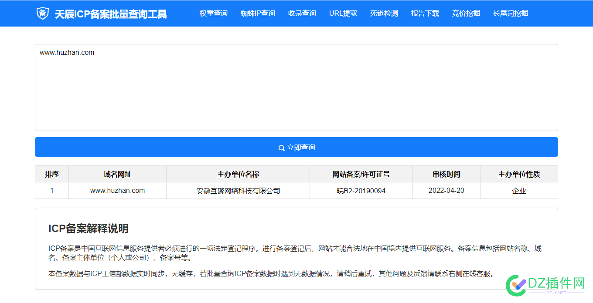Viewport: 593px width, 303px height.
Task: Click the 2022-04-20 date cell
Action: pyautogui.click(x=446, y=191)
